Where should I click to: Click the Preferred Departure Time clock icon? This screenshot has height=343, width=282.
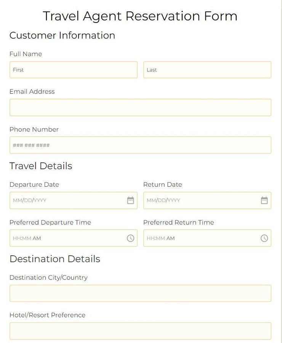131,238
